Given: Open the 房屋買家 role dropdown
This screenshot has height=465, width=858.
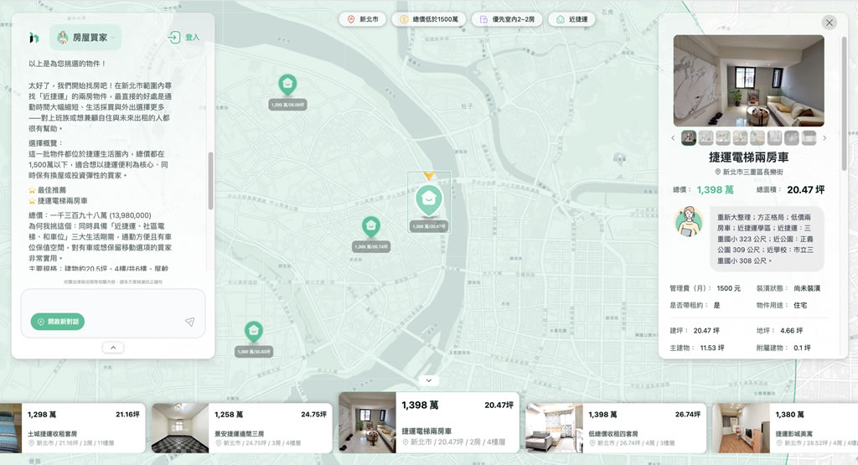Looking at the screenshot, I should tap(85, 38).
